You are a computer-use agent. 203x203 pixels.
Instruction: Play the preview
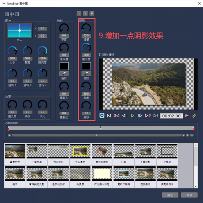coord(132,116)
